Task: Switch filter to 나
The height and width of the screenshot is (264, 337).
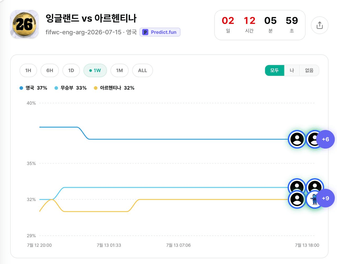Action: [x=292, y=70]
